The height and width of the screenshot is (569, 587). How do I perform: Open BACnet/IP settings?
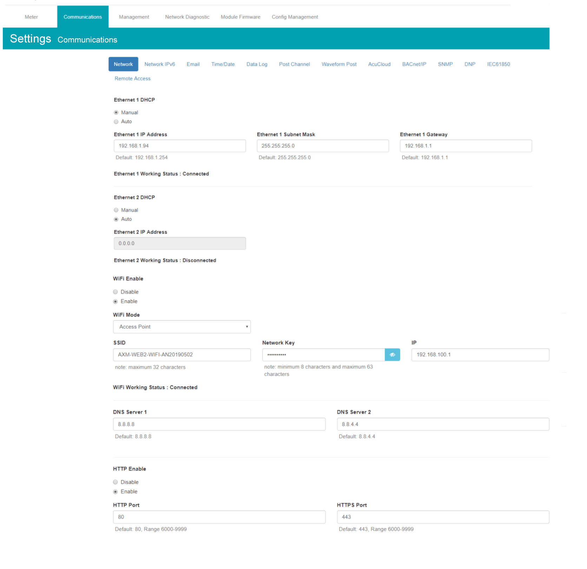[x=414, y=64]
